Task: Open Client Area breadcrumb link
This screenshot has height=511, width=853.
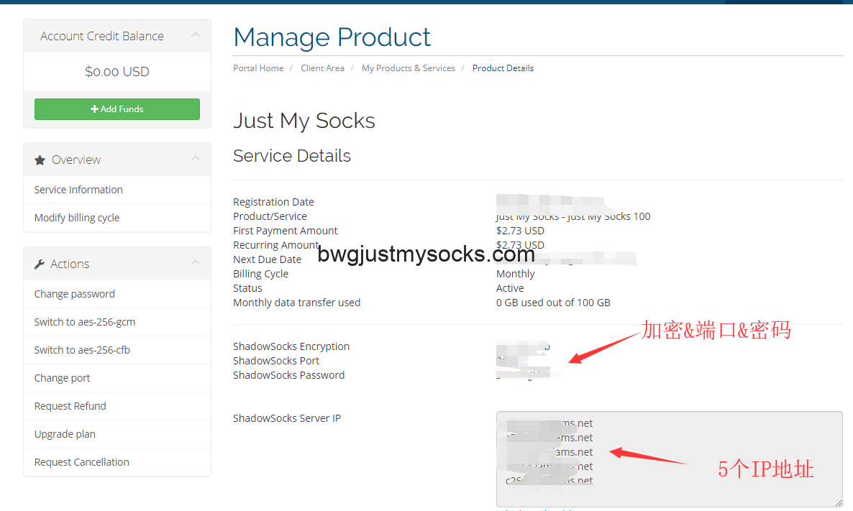Action: [x=322, y=68]
